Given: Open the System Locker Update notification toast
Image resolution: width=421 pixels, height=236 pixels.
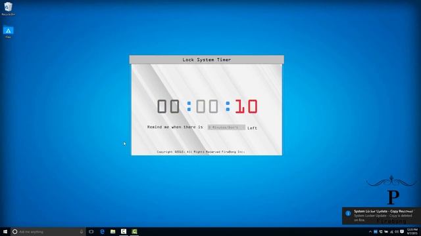Looking at the screenshot, I should 382,216.
